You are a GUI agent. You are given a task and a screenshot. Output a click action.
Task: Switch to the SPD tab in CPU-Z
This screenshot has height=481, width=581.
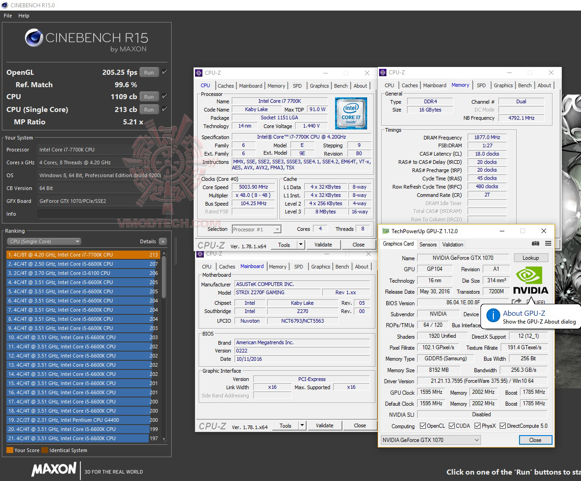tap(297, 85)
